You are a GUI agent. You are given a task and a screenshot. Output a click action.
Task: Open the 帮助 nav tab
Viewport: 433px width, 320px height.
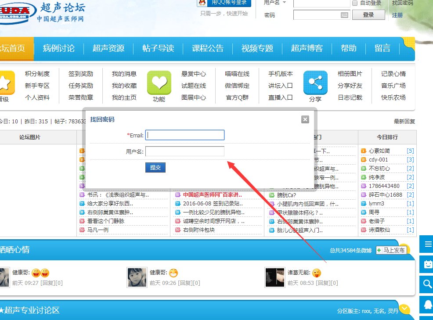pos(349,48)
